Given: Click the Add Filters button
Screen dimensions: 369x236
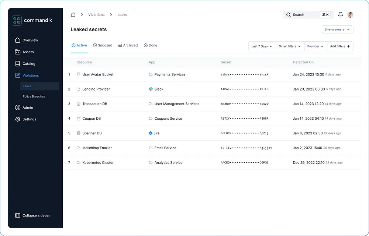Looking at the screenshot, I should click(340, 46).
